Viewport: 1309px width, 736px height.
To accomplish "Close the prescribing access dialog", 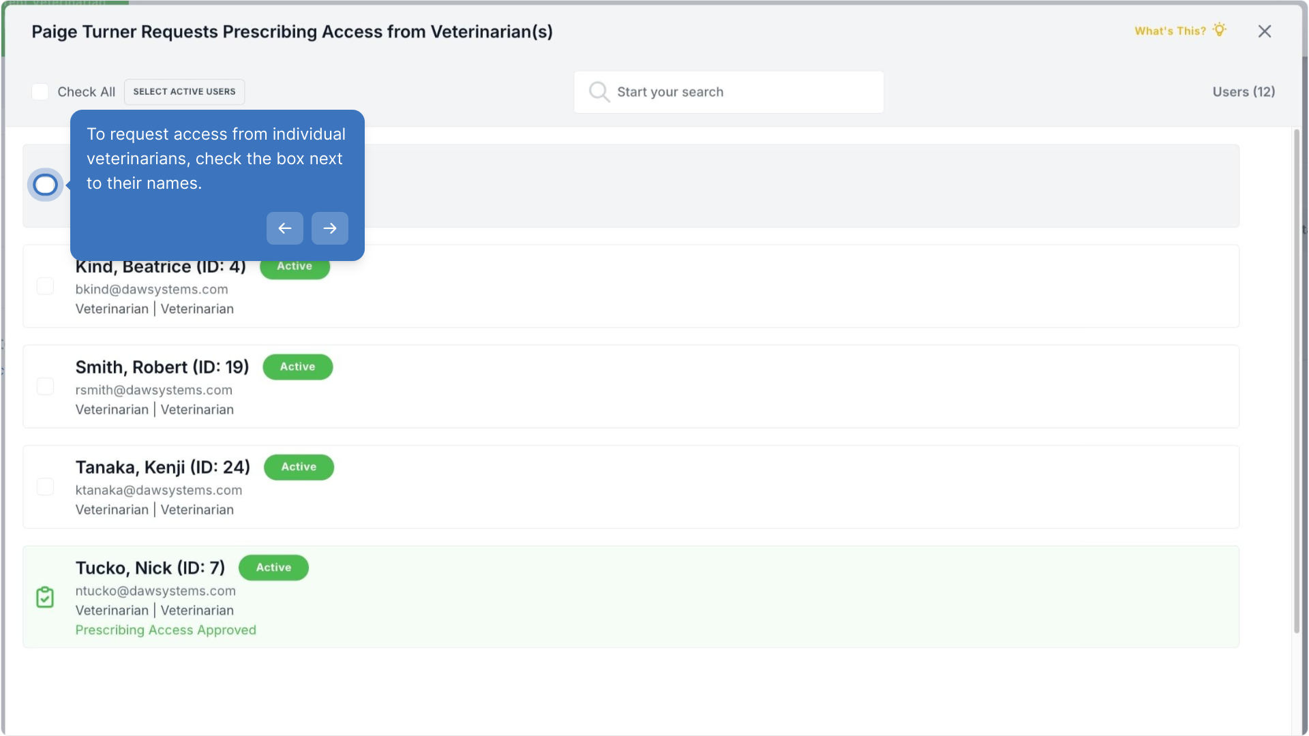I will [x=1265, y=31].
